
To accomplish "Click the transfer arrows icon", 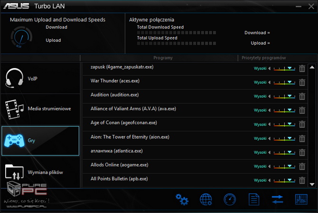I will pyautogui.click(x=278, y=199).
